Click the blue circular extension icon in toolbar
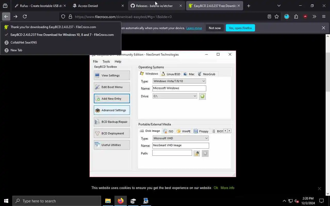Screen dimensions: 330x206 coord(287,16)
